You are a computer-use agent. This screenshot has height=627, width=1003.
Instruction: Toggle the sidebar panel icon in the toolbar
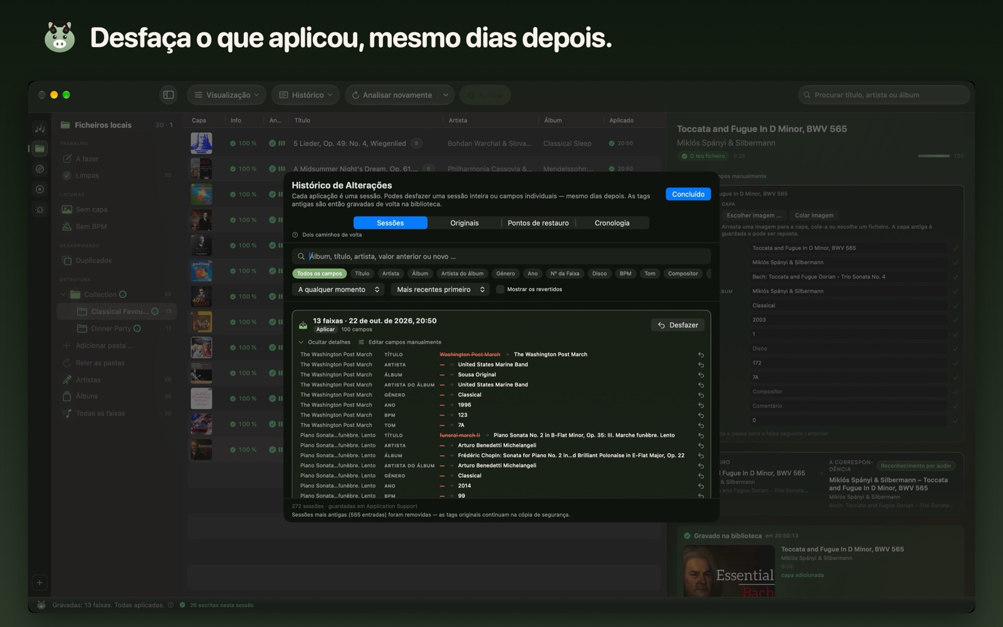coord(169,95)
